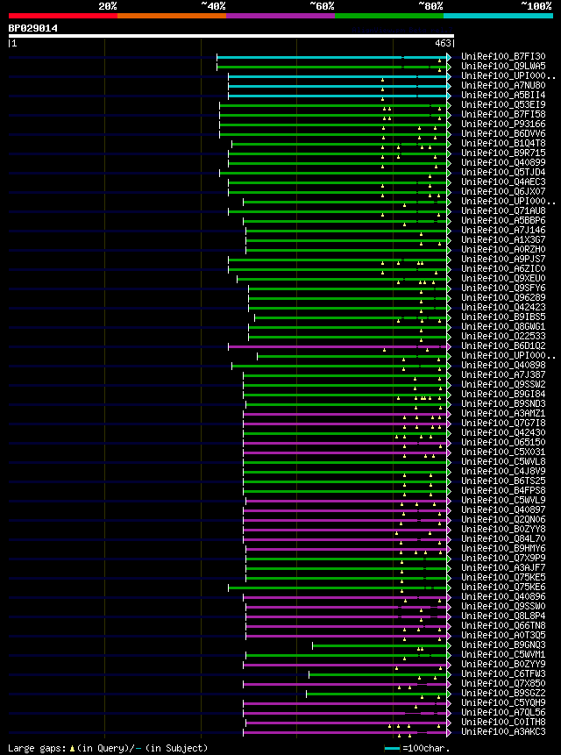
Task: Open hit UniRef100_A5BII4
Action: (x=504, y=96)
